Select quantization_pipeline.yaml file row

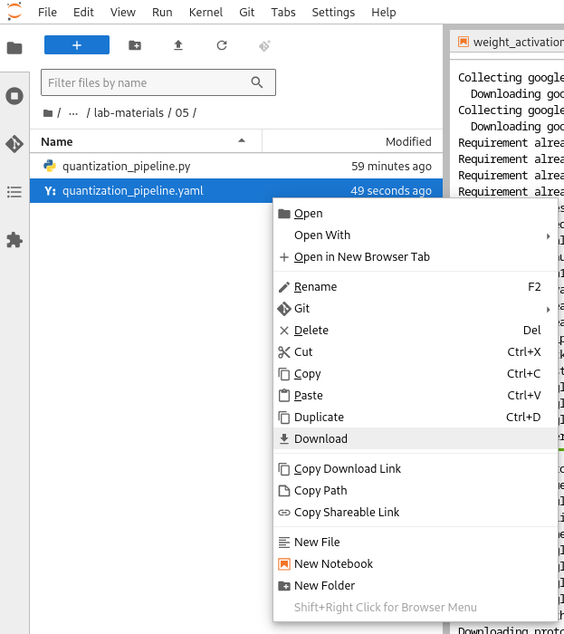click(236, 190)
